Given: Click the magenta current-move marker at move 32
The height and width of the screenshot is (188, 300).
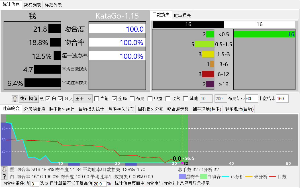Looking at the screenshot, I should coord(182,163).
